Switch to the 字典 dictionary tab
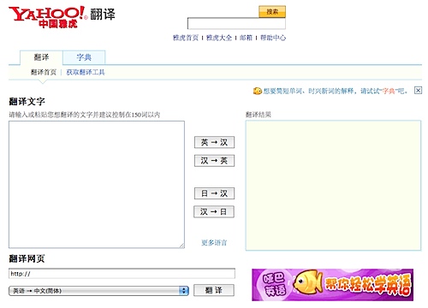Screen dimensions: 428x308 [84, 57]
